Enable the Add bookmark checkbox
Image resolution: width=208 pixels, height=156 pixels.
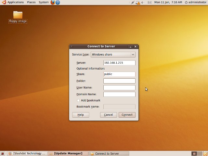point(78,100)
